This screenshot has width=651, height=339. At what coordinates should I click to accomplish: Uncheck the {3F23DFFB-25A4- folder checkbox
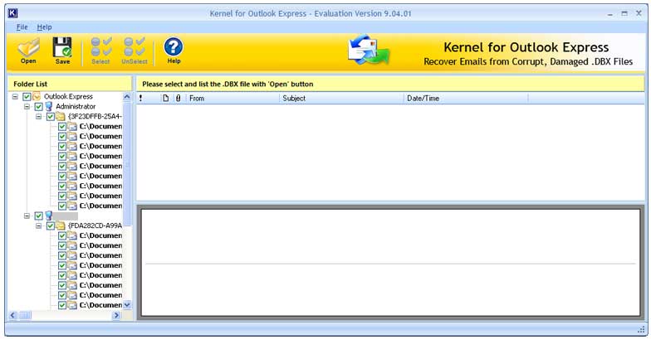click(x=50, y=116)
